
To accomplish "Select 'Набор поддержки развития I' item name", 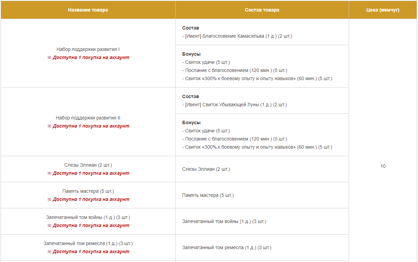I will pos(88,49).
